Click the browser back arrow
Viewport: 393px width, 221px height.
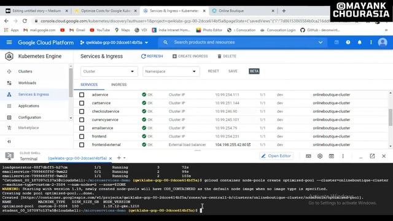click(6, 21)
